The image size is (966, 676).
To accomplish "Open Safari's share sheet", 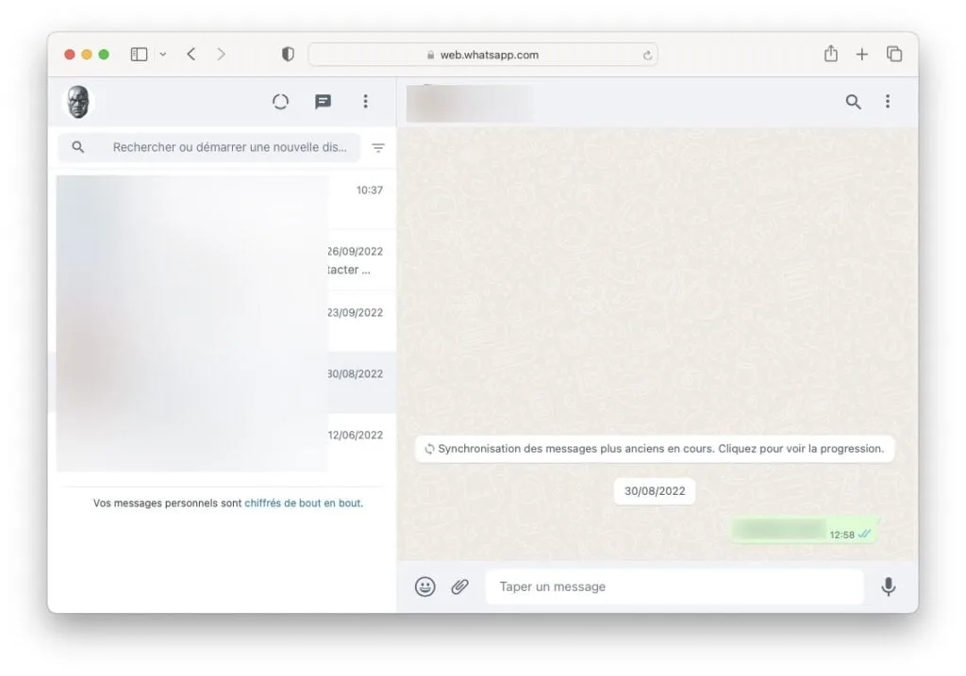I will (830, 54).
